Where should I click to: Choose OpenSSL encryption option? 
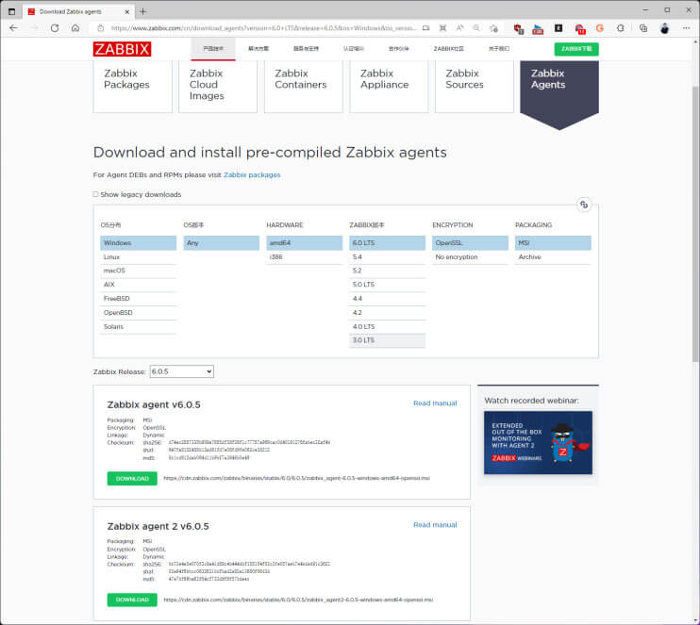[x=470, y=242]
